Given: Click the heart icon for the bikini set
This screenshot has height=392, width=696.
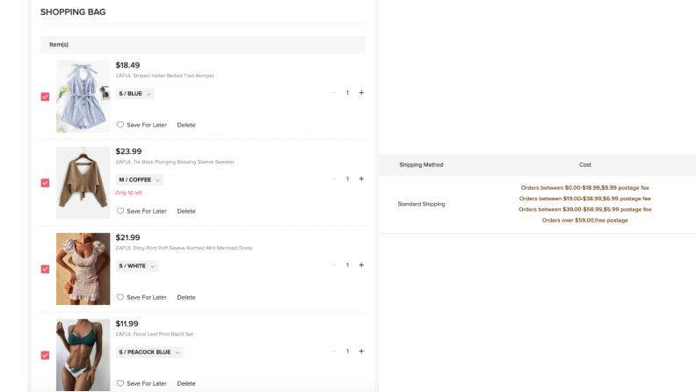Looking at the screenshot, I should 120,383.
